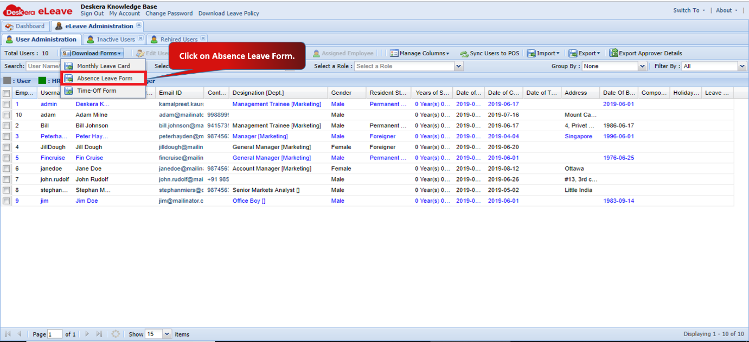
Task: Sort by the Gender column header
Action: tap(347, 93)
